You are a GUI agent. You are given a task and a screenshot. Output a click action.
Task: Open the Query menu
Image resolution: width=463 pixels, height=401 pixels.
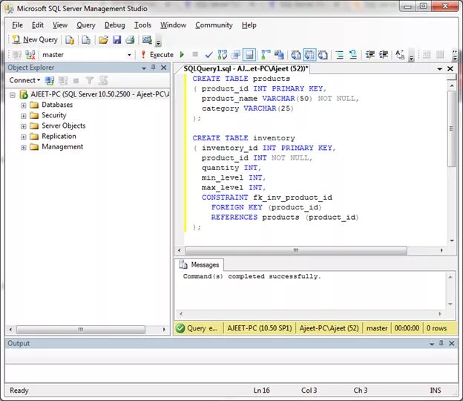click(86, 25)
